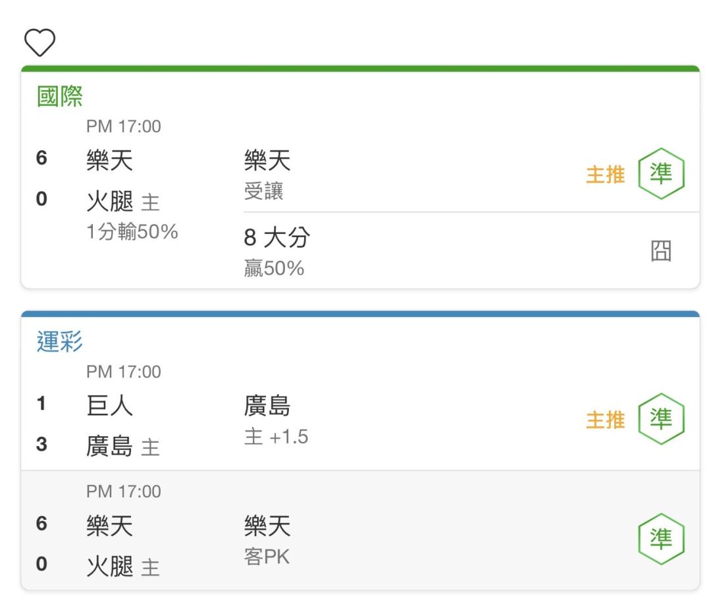Image resolution: width=711 pixels, height=616 pixels.
Task: Open the shaded 樂天 客PK match row
Action: pos(360,530)
